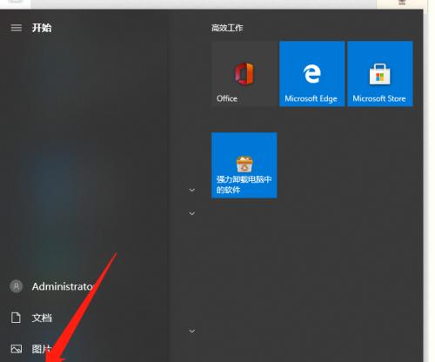The height and width of the screenshot is (362, 435).
Task: Launch Office via its tile label
Action: click(x=227, y=98)
